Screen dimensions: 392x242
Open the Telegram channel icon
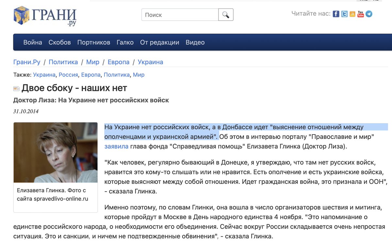pyautogui.click(x=369, y=14)
